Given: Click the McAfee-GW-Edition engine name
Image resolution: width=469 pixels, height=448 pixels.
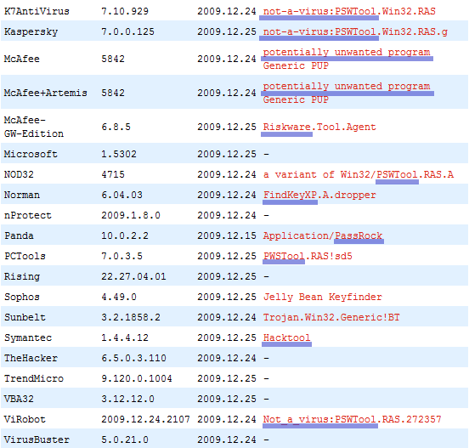Looking at the screenshot, I should pos(33,127).
